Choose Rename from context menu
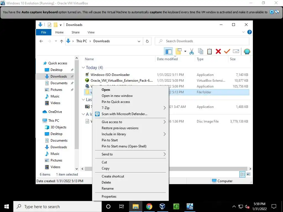The width and height of the screenshot is (283, 212). pos(130,188)
